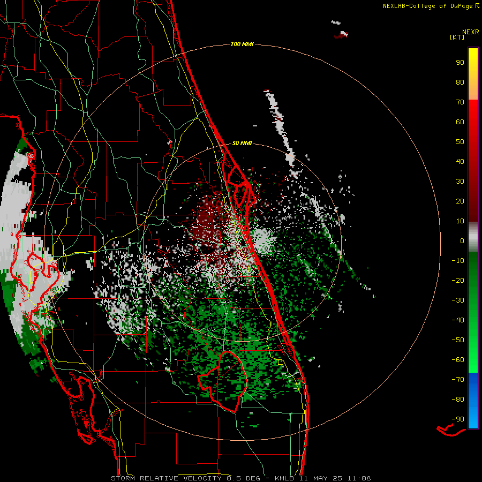Click the 0 value on the velocity scale

click(x=462, y=241)
